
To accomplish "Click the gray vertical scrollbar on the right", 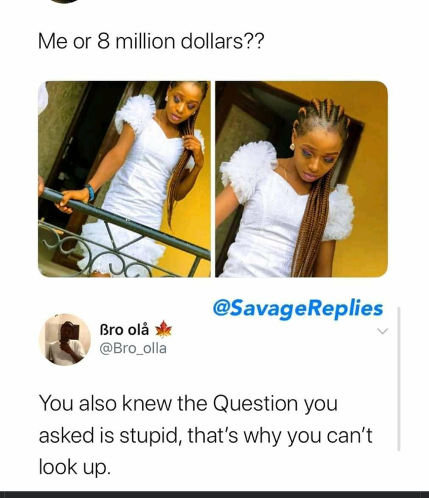I will tap(399, 379).
